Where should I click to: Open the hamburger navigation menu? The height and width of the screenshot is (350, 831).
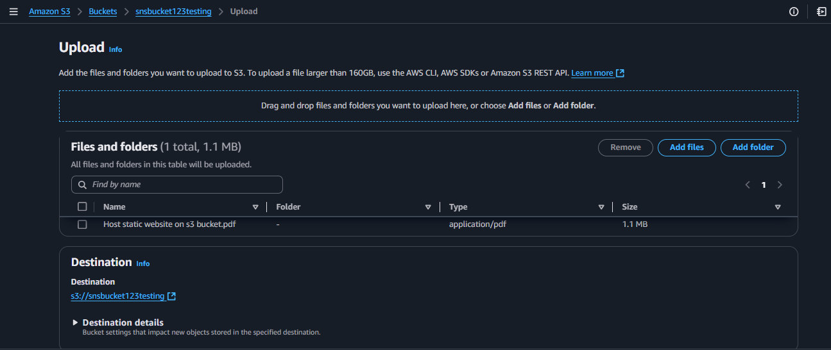tap(13, 12)
